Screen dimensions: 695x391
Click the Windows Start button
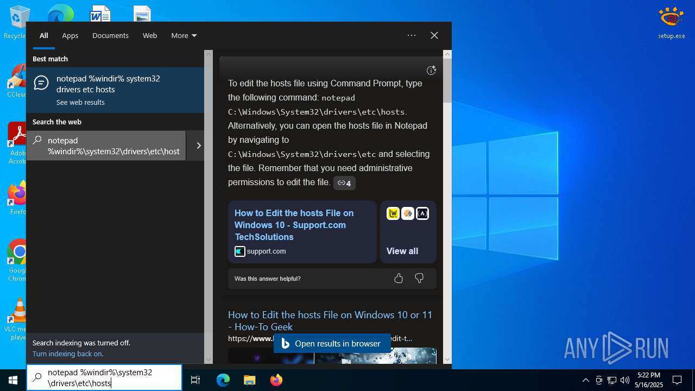[x=13, y=380]
